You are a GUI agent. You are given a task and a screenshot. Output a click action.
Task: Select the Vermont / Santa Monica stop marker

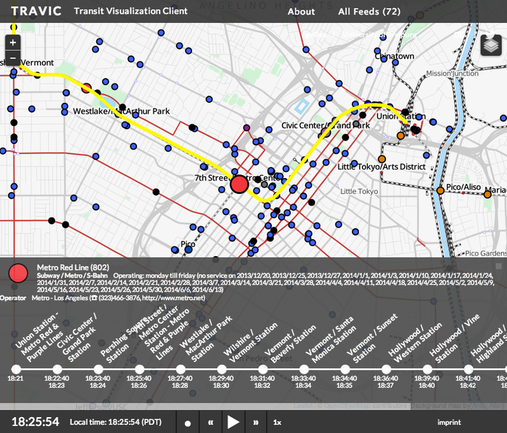304,370
